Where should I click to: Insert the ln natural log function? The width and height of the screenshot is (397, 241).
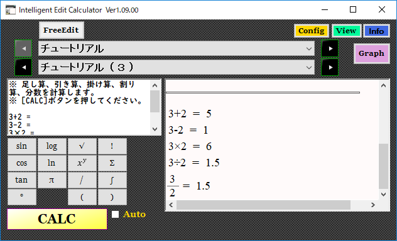tap(52, 163)
